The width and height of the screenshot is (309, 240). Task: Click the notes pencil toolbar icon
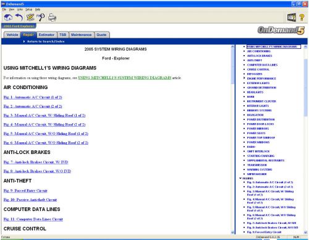pyautogui.click(x=30, y=17)
